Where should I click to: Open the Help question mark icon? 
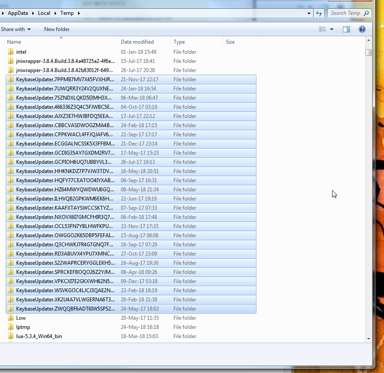coord(362,29)
